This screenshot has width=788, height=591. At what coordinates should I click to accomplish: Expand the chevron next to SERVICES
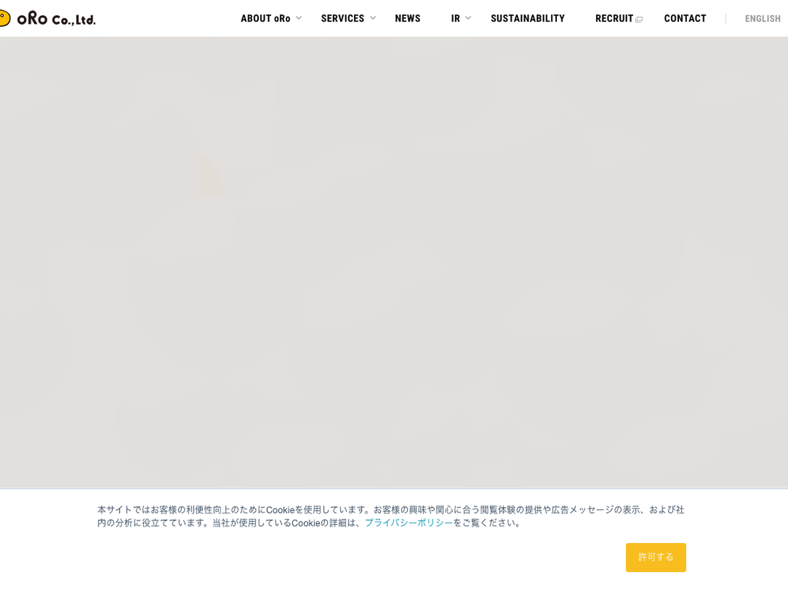point(373,18)
